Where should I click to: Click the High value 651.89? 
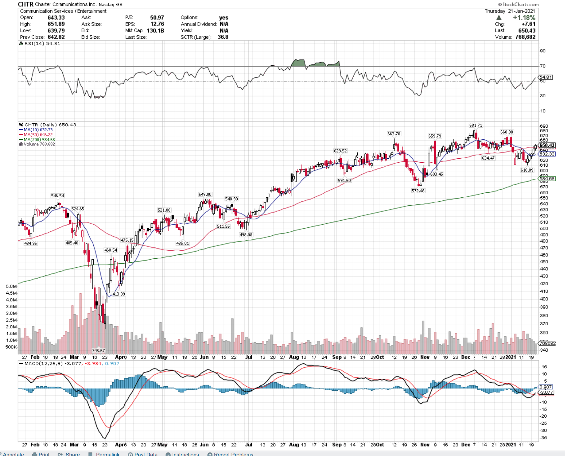coord(56,24)
